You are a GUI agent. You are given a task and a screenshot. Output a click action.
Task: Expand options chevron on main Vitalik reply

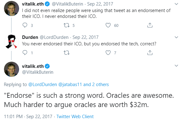(x=176, y=66)
